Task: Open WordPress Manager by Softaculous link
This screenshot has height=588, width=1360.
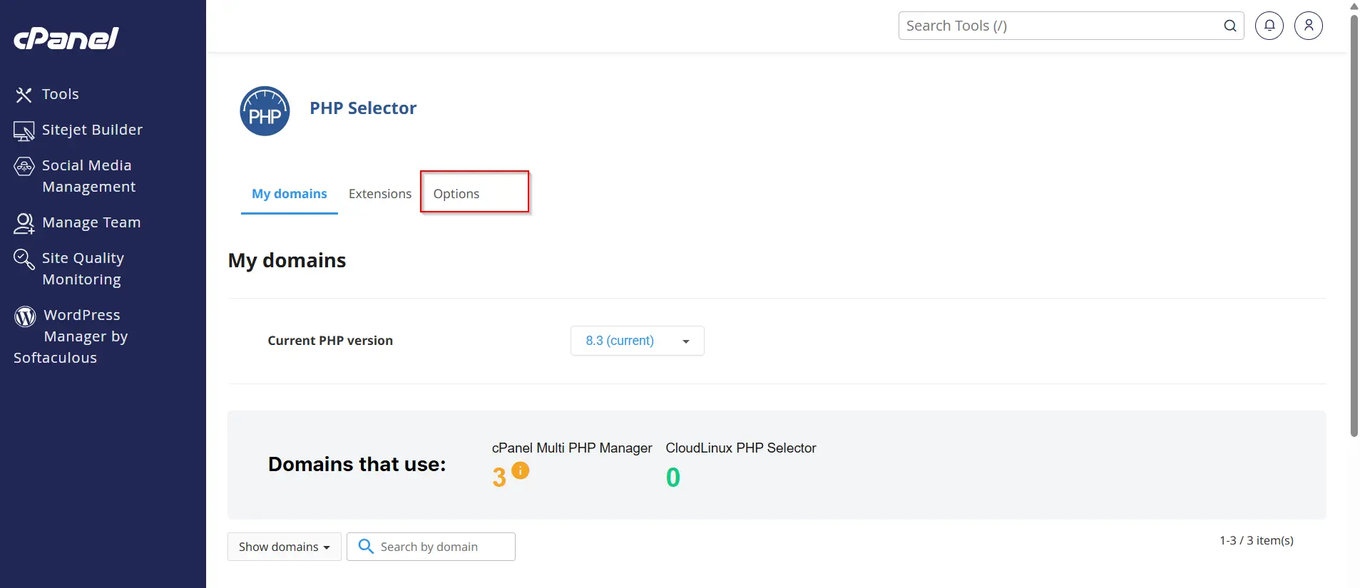Action: [x=71, y=336]
